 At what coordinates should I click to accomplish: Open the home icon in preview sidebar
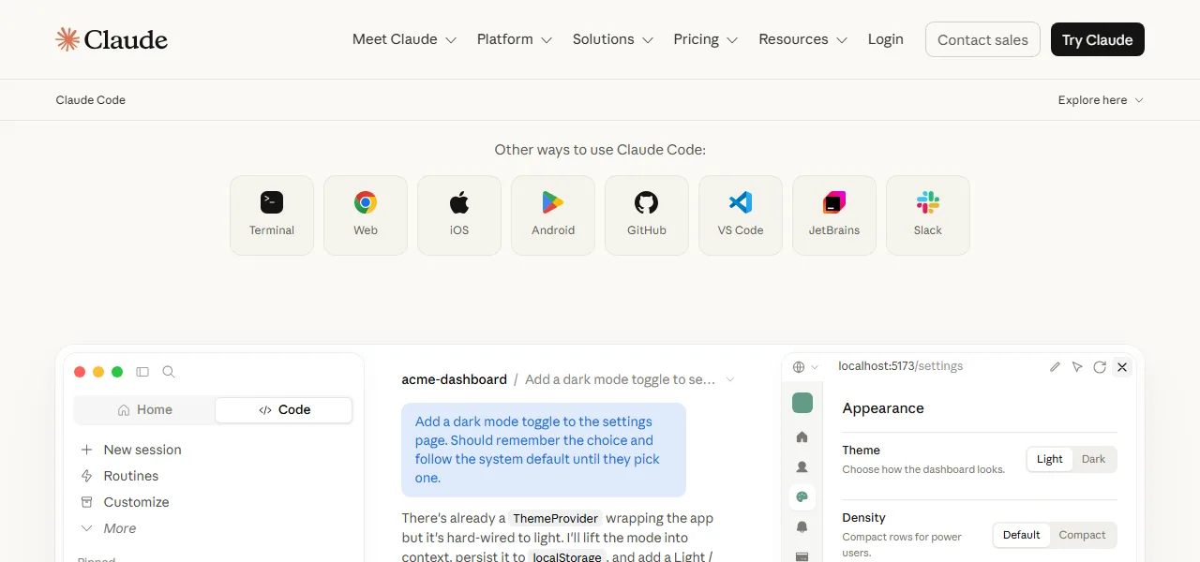click(802, 436)
